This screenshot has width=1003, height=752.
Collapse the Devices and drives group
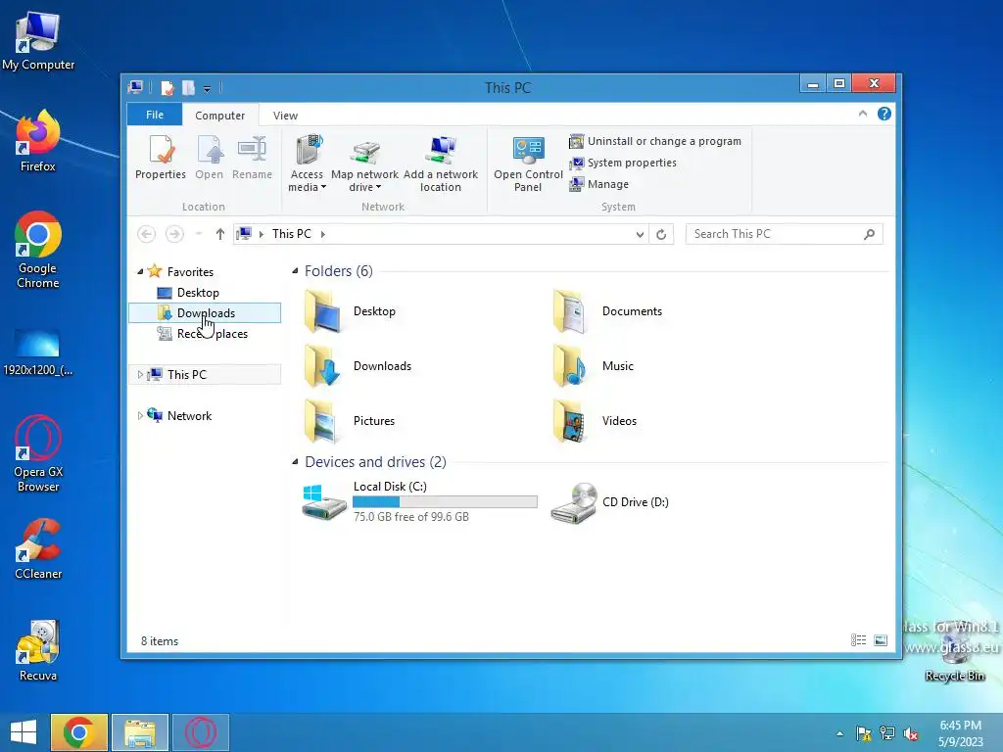coord(295,462)
